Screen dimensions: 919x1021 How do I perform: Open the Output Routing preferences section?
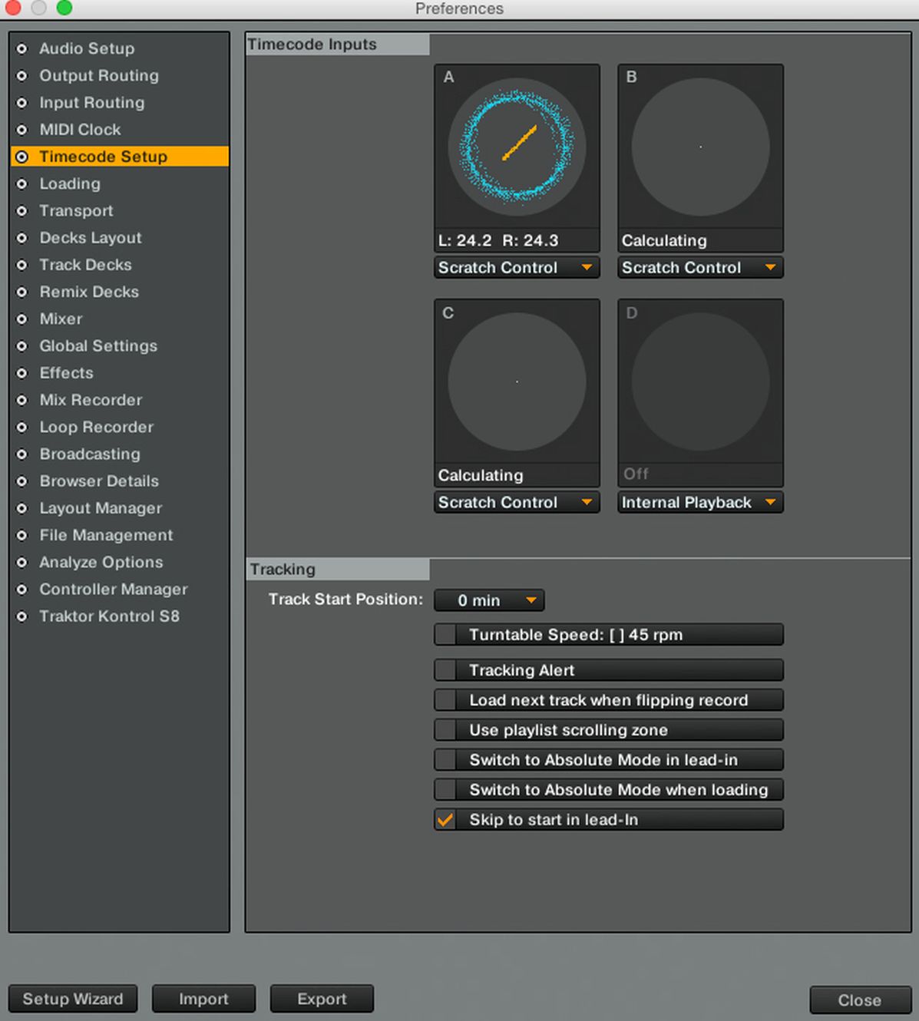[x=99, y=75]
